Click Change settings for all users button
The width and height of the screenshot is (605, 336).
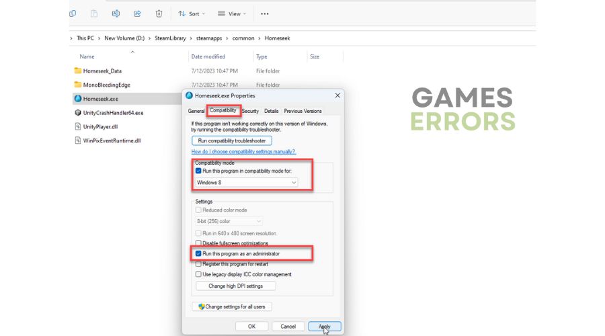(232, 306)
